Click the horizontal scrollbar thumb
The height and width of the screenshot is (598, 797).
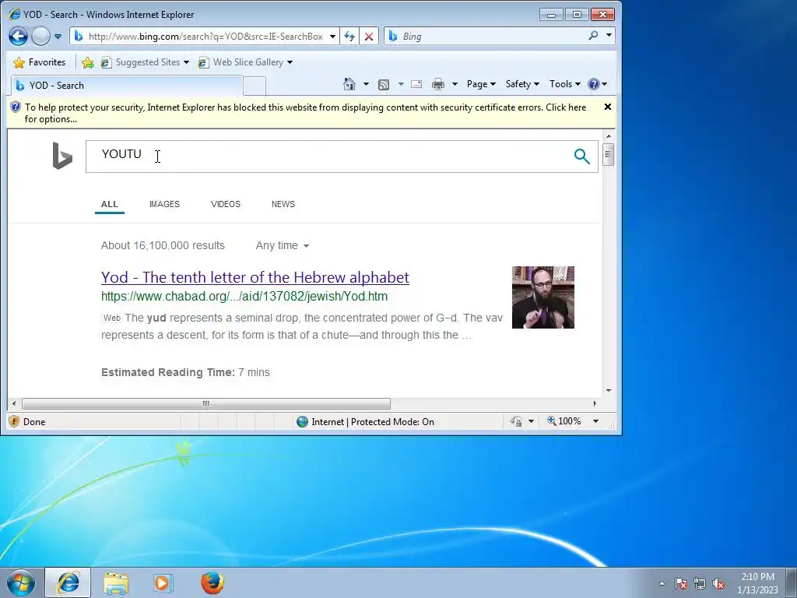(x=205, y=403)
